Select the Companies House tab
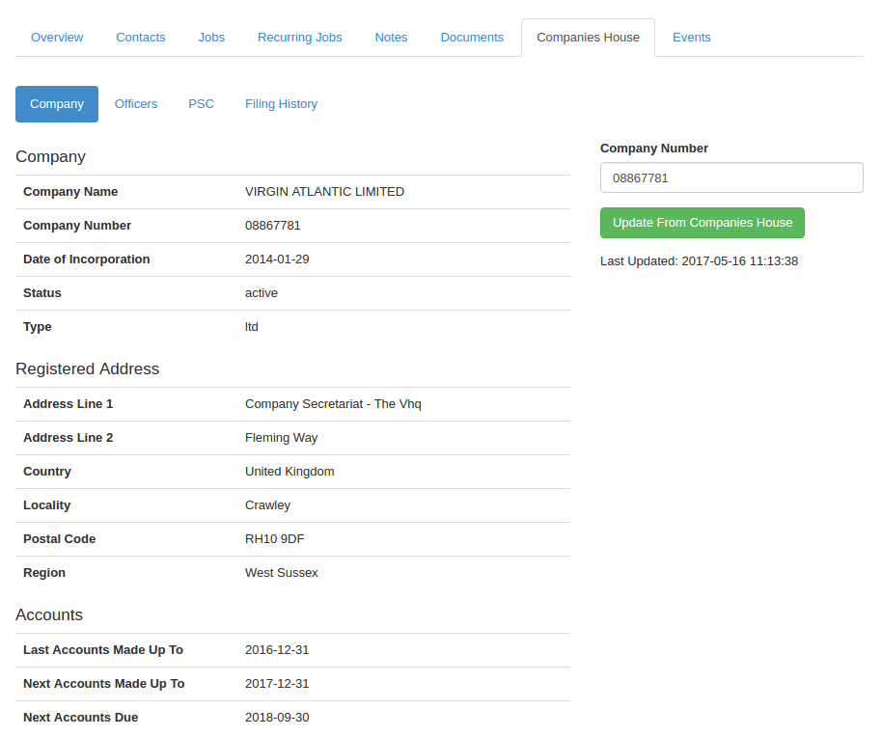Viewport: 882px width, 736px height. pos(588,37)
